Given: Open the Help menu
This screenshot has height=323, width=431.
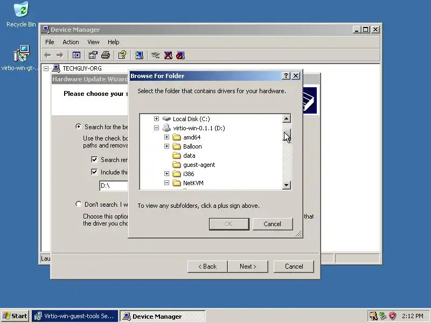Looking at the screenshot, I should coord(113,42).
